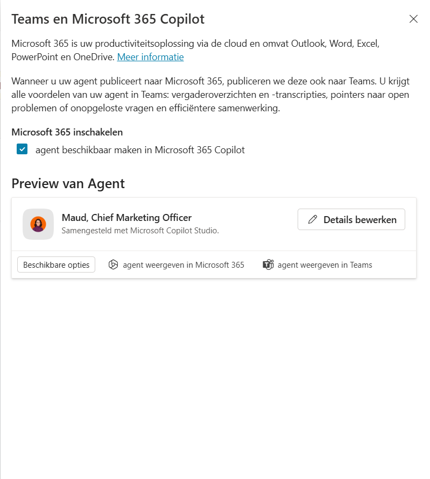Open the 'Meer informatie' link
The image size is (430, 479).
click(150, 56)
